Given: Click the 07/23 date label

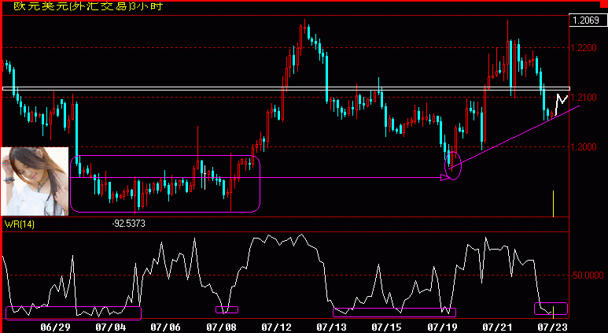Looking at the screenshot, I should pyautogui.click(x=553, y=327).
